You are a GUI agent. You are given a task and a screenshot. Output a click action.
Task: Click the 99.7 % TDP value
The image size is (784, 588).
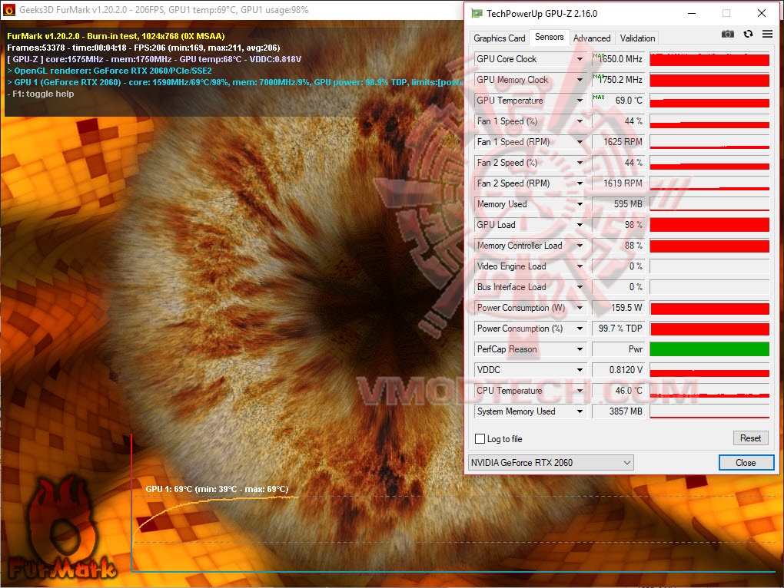coord(619,329)
